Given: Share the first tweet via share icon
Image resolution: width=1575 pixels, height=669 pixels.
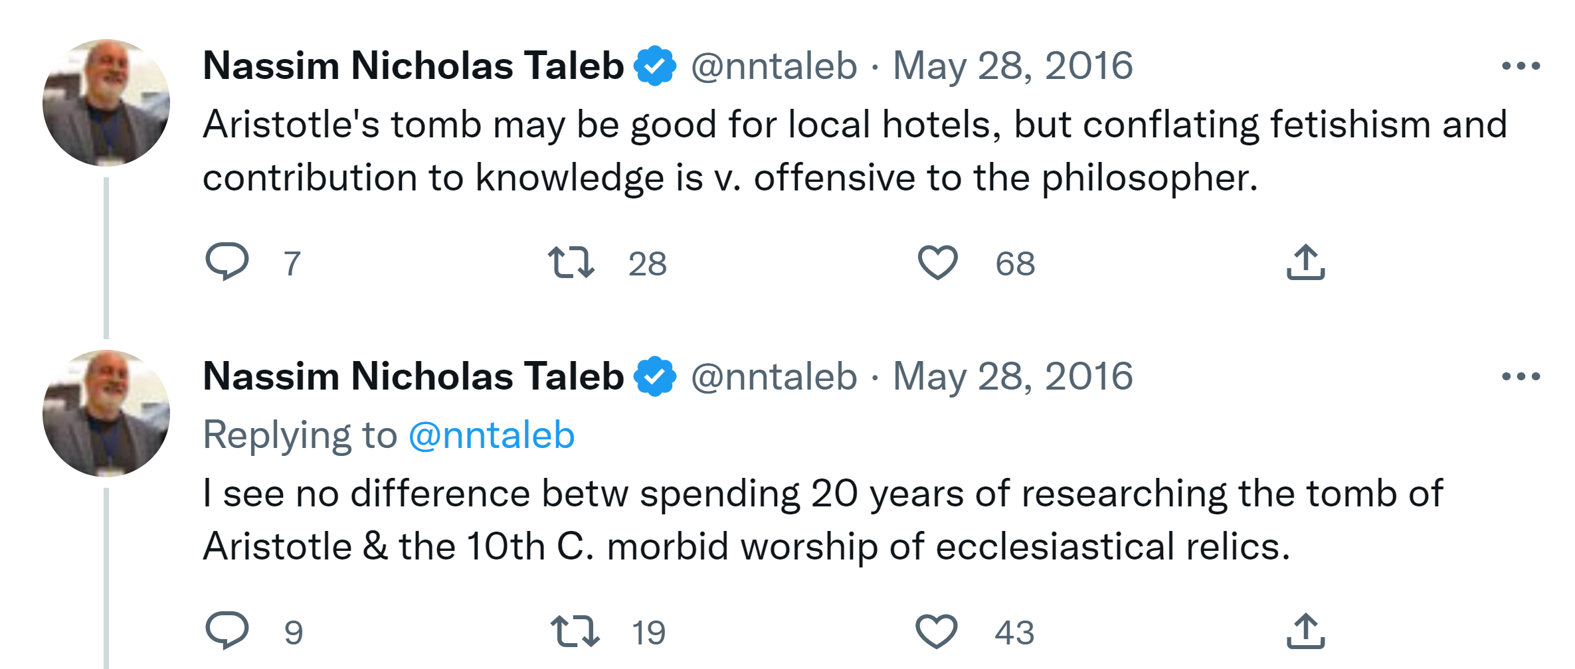Looking at the screenshot, I should pyautogui.click(x=1305, y=262).
